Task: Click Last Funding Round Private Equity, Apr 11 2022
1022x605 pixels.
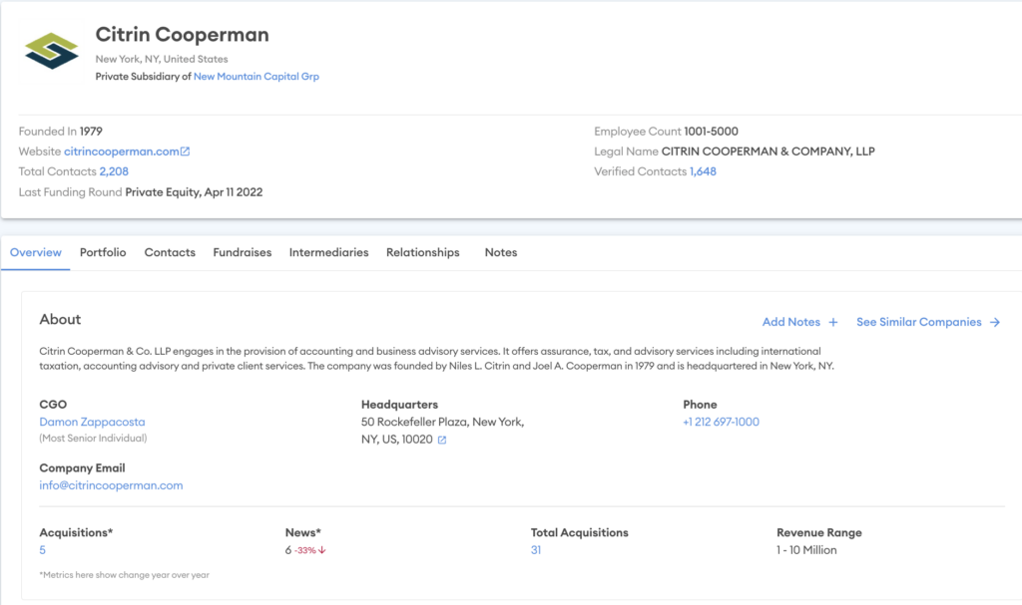Action: 194,192
